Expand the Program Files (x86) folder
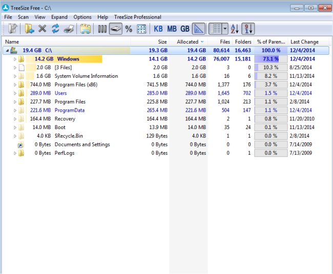Image resolution: width=333 pixels, height=274 pixels. pos(15,85)
